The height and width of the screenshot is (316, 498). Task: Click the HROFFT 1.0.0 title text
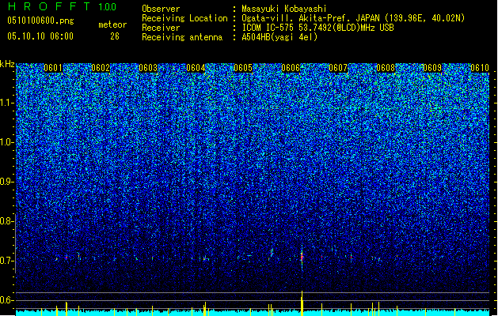pos(63,6)
